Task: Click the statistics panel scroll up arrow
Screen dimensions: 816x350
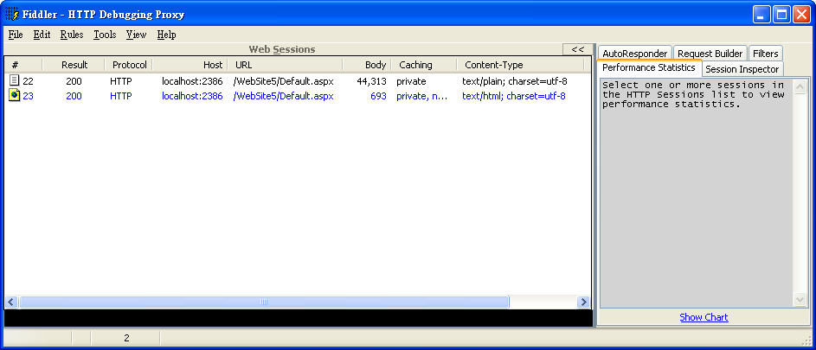Action: (x=800, y=86)
